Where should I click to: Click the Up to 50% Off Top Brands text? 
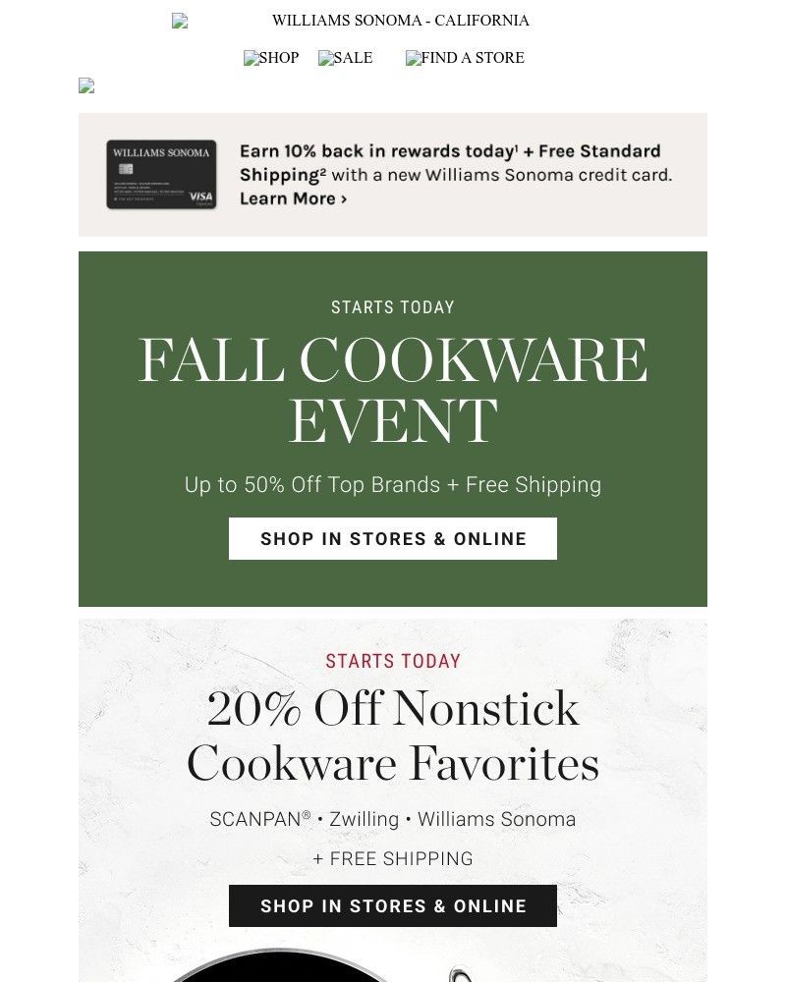coord(393,485)
